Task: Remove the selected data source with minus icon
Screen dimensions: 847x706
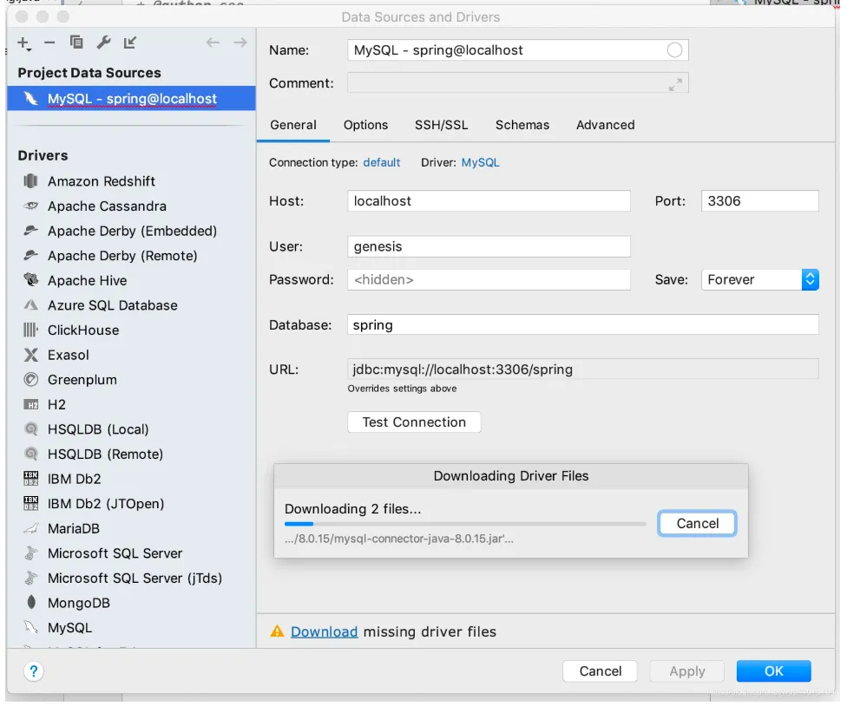Action: point(49,42)
